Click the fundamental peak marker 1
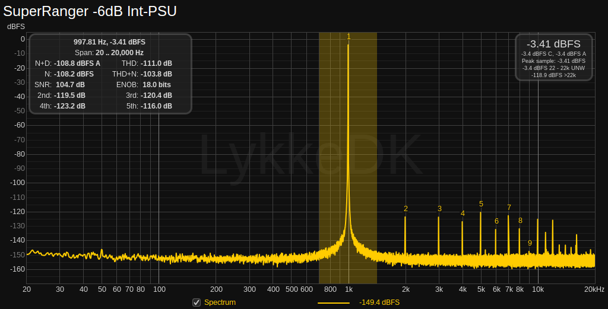608x309 pixels. [349, 37]
